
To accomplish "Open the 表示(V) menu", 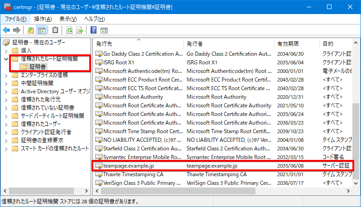I will [x=68, y=19].
